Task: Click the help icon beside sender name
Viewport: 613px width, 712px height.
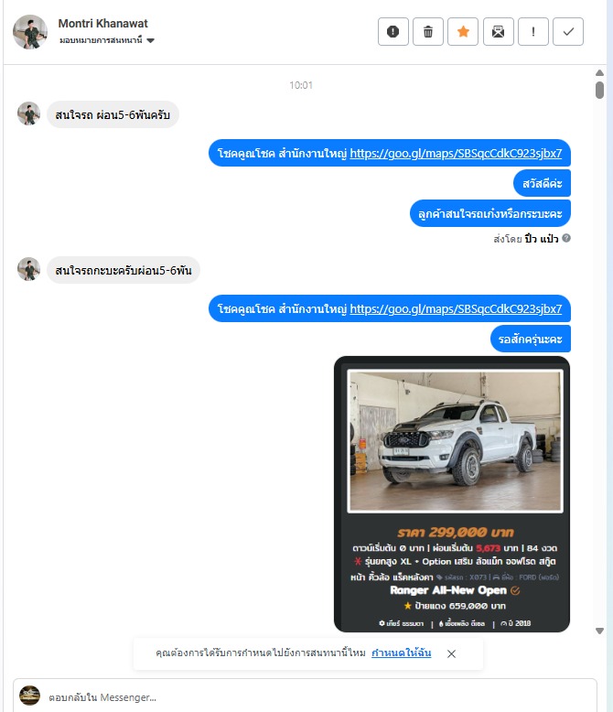Action: pos(566,238)
